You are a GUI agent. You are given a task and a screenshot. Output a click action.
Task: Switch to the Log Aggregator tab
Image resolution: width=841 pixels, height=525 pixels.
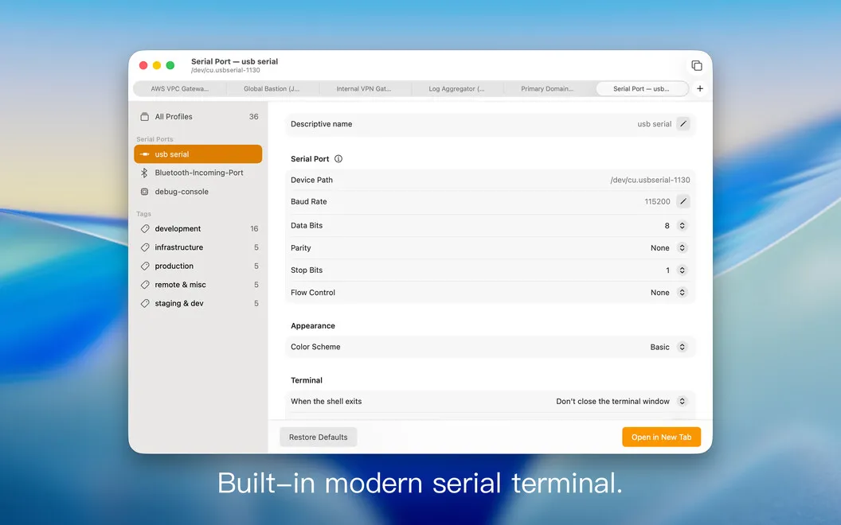[x=457, y=89]
